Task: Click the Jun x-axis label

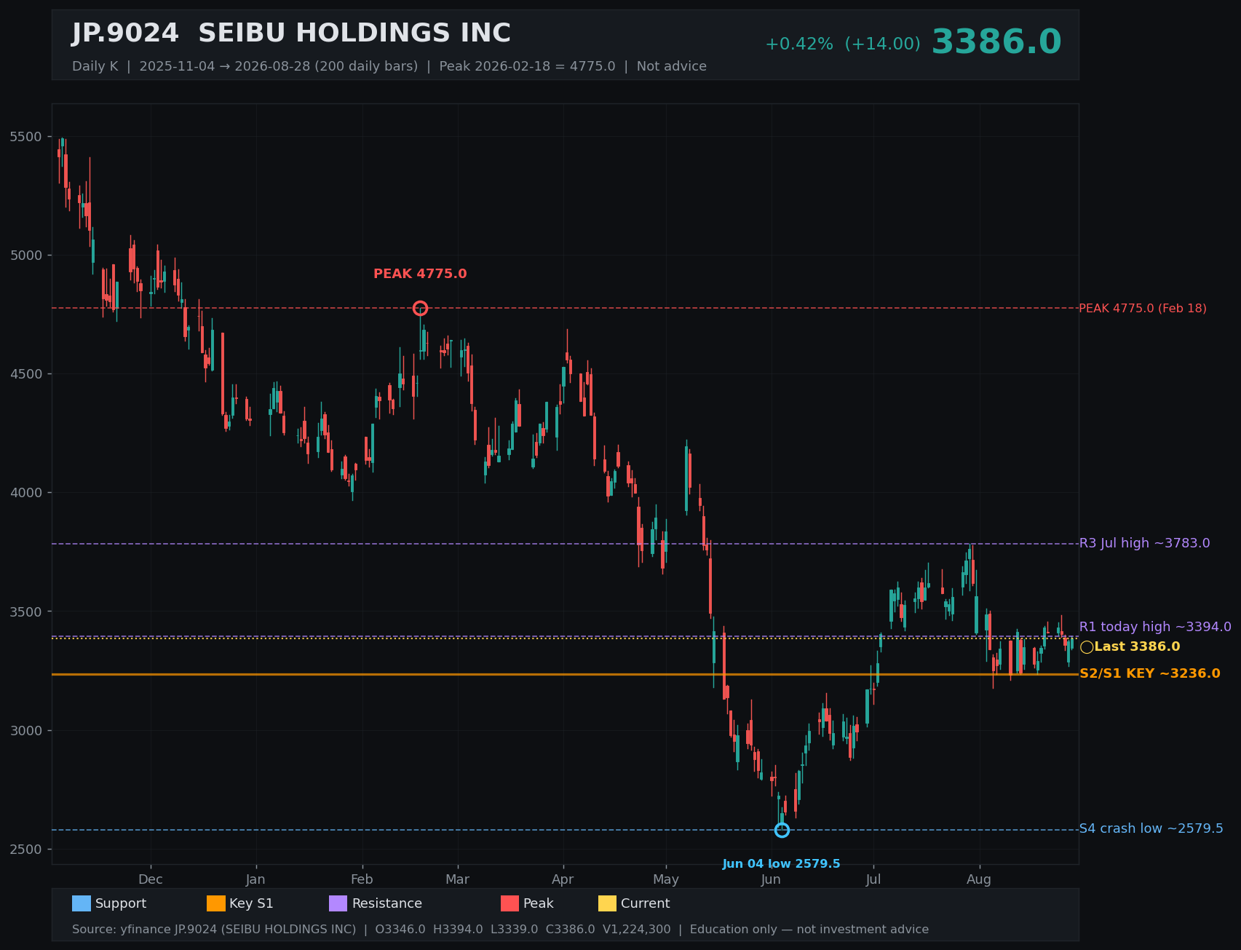Action: click(x=771, y=879)
